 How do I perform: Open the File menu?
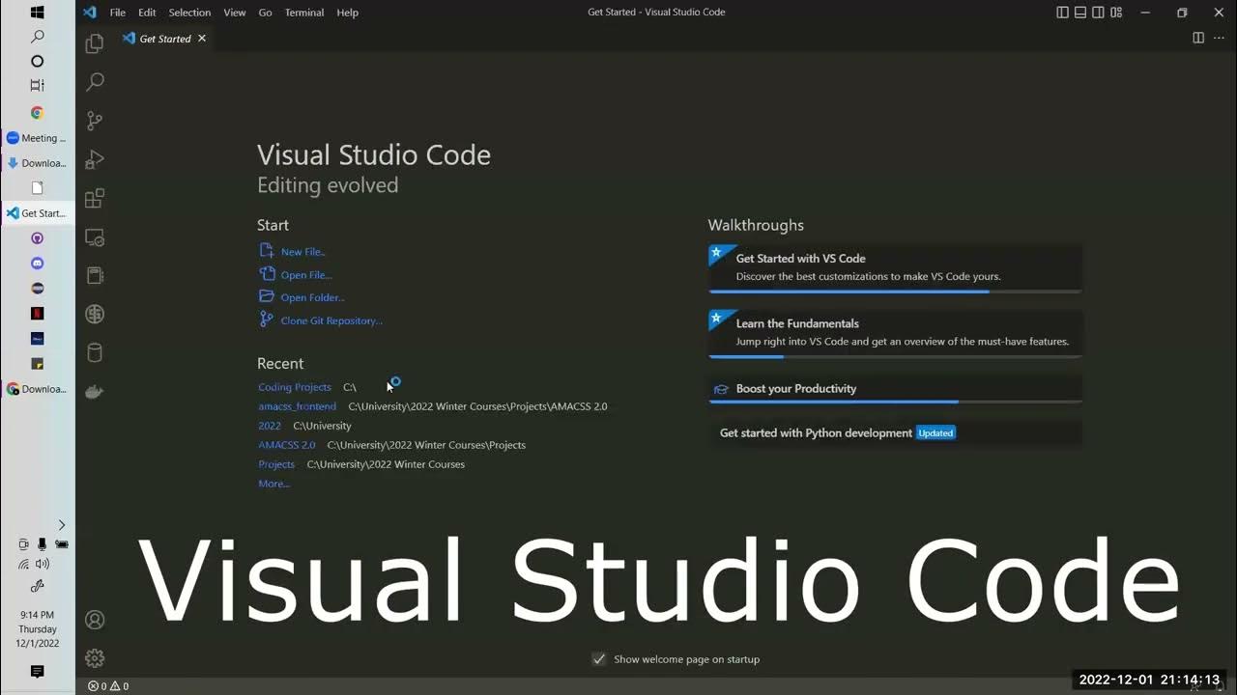(117, 13)
